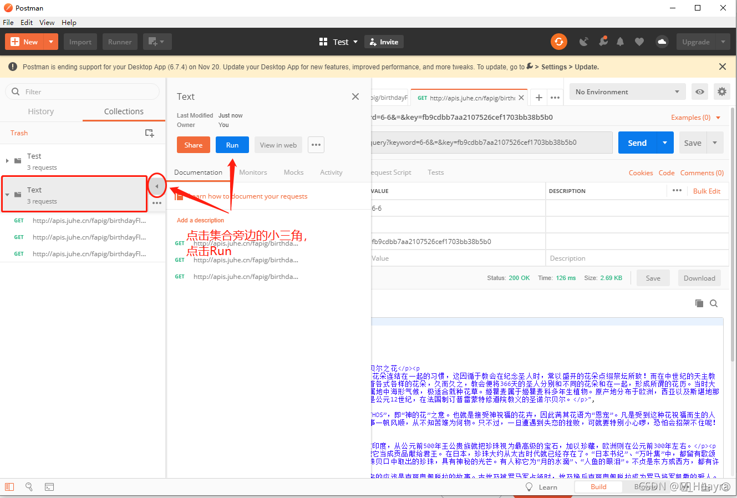Switch to Build mode in footer

(598, 487)
